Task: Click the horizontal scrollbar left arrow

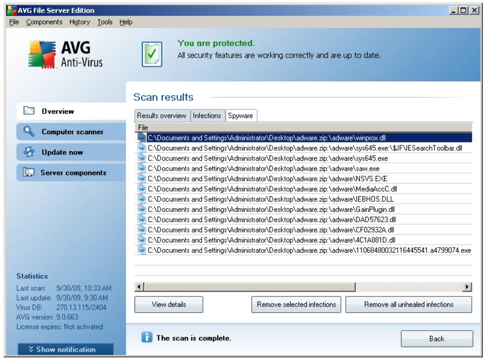Action: [139, 287]
